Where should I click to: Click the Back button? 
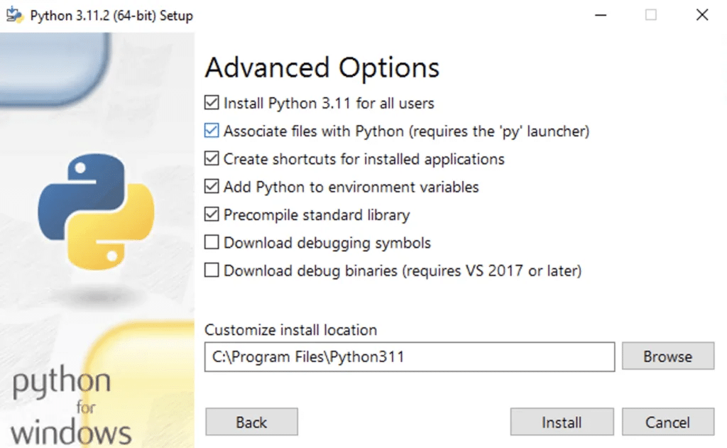coord(251,422)
